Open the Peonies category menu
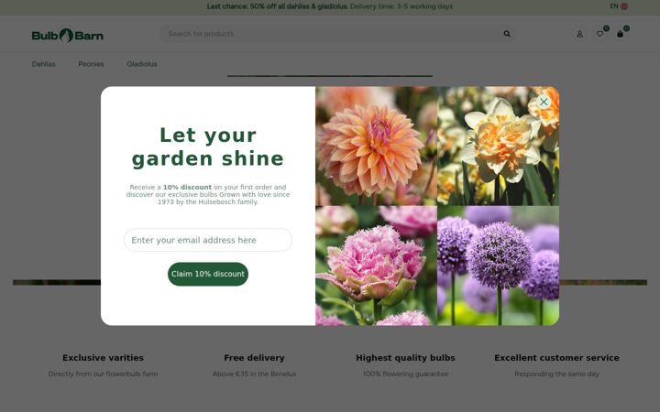 [91, 64]
